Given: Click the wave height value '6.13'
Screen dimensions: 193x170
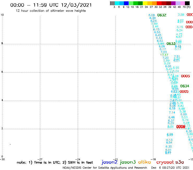Looking at the screenshot, I should [169, 140].
